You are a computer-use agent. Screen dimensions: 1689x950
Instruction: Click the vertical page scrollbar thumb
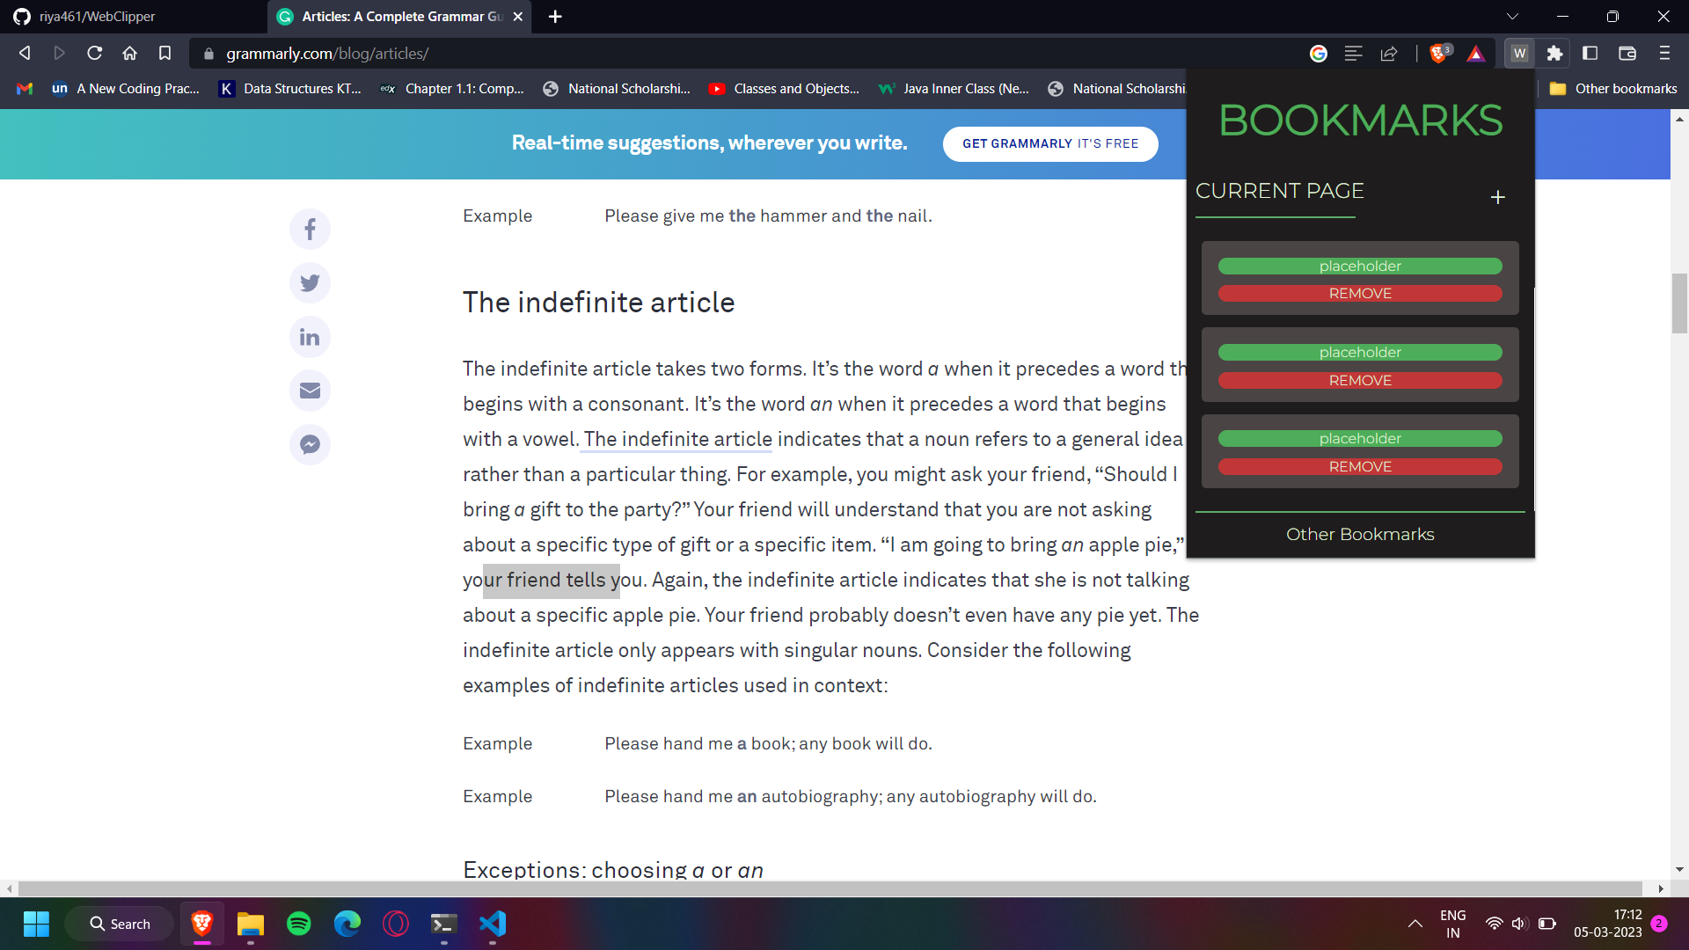(x=1679, y=303)
